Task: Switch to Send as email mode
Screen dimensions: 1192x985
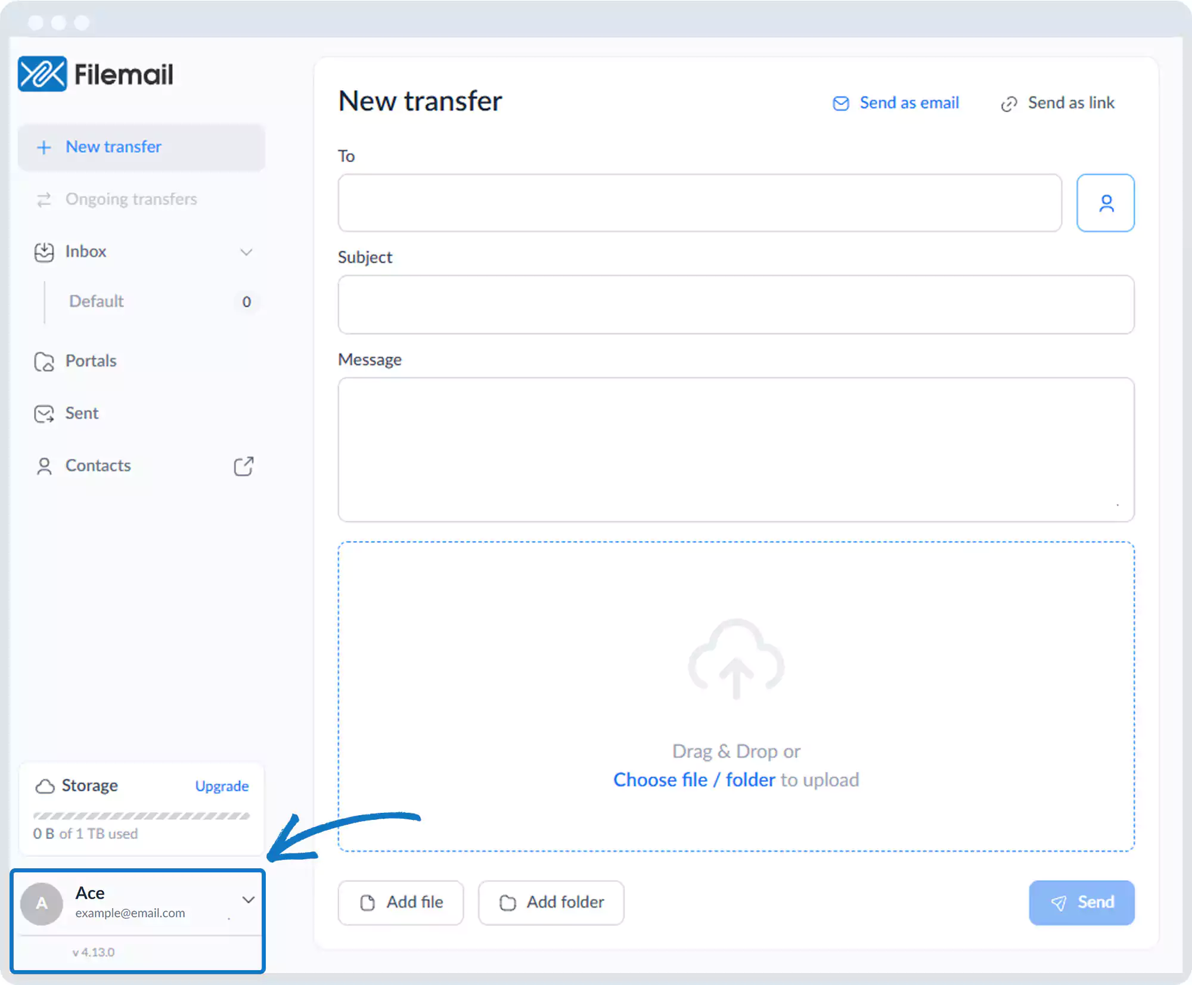Action: click(x=896, y=103)
